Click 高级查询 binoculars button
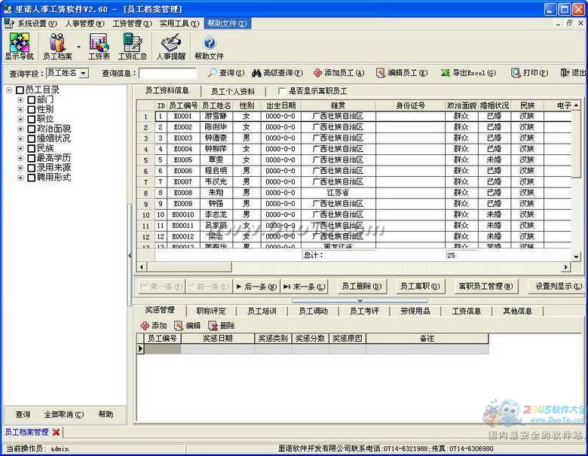 tap(277, 73)
